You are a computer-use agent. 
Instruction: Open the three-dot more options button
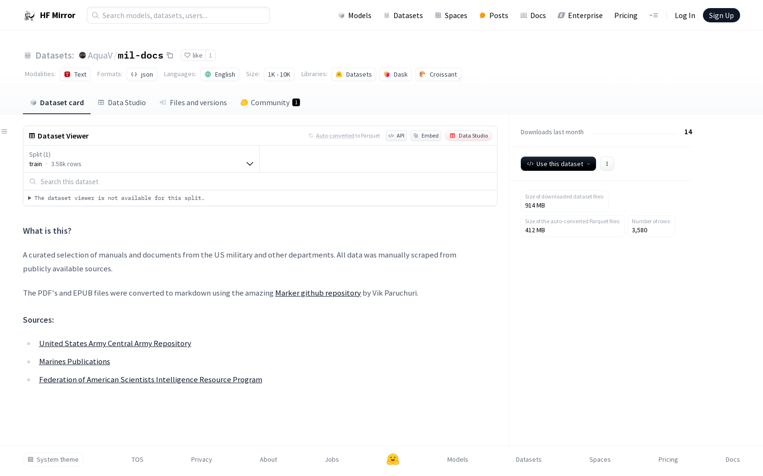[x=607, y=164]
